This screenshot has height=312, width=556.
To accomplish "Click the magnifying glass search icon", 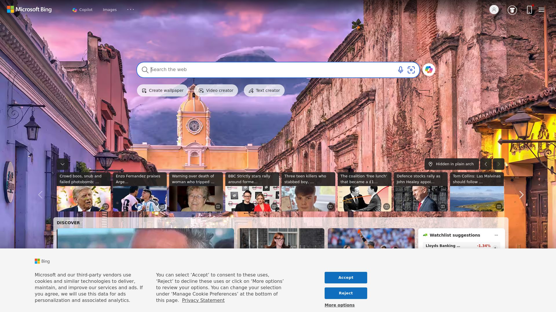I will 145,70.
